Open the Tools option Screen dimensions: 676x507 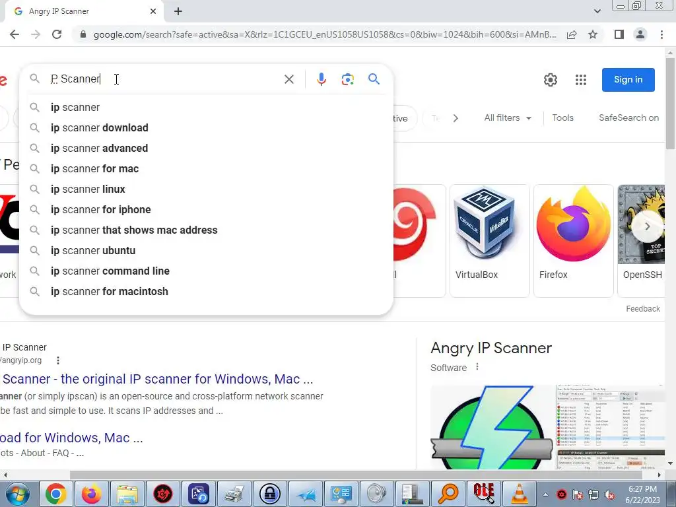coord(562,118)
